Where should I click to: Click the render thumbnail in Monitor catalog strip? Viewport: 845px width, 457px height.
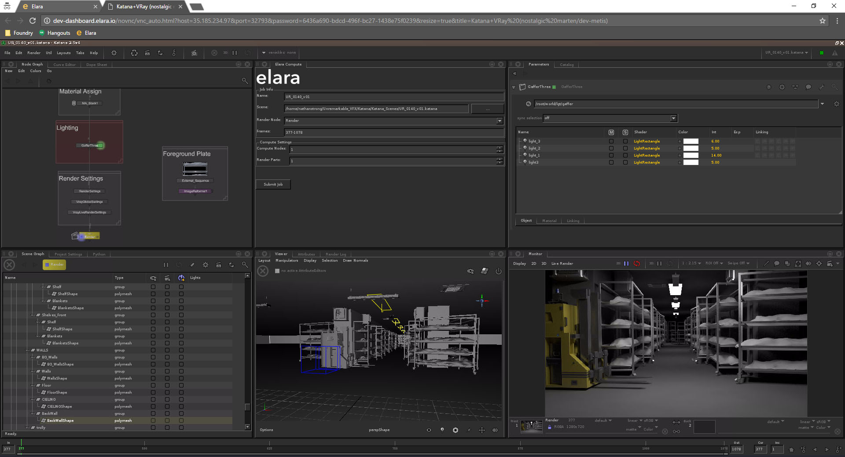pos(532,426)
